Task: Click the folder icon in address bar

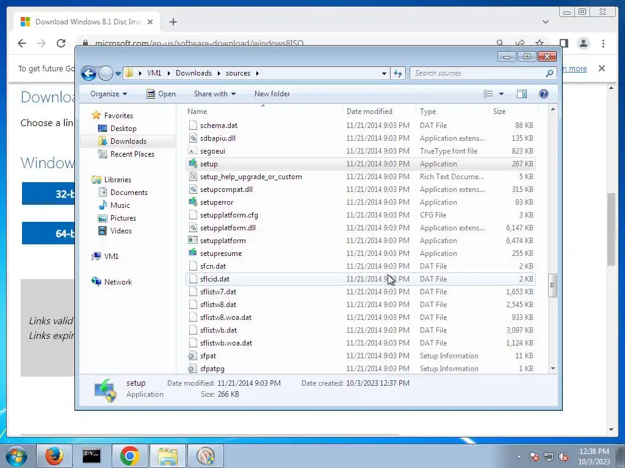Action: click(129, 73)
